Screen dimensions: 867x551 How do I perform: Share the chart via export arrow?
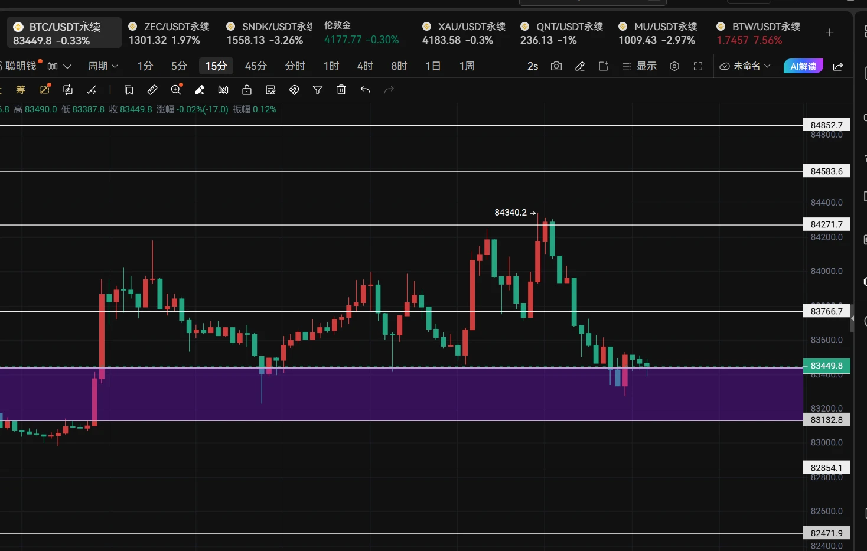click(837, 66)
